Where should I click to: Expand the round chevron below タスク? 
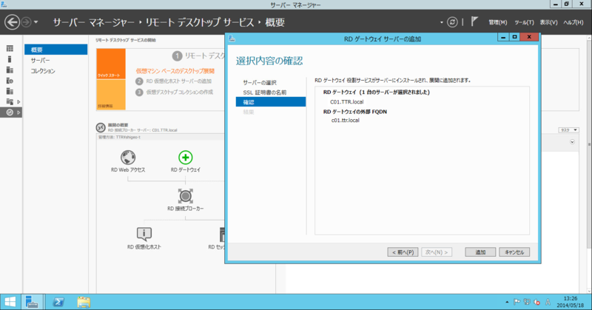(x=572, y=142)
